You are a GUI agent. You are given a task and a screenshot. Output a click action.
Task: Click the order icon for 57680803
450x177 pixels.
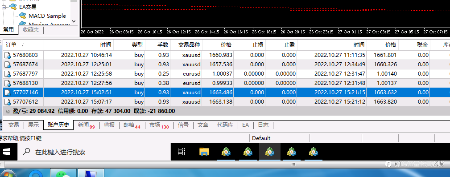pyautogui.click(x=8, y=55)
